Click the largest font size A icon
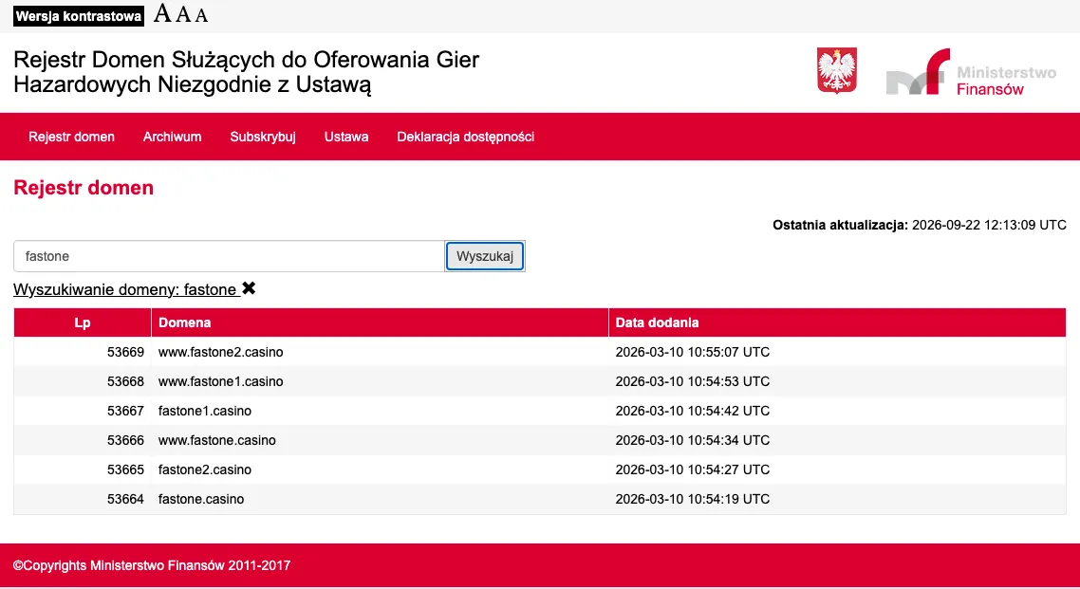The height and width of the screenshot is (589, 1080). tap(162, 13)
